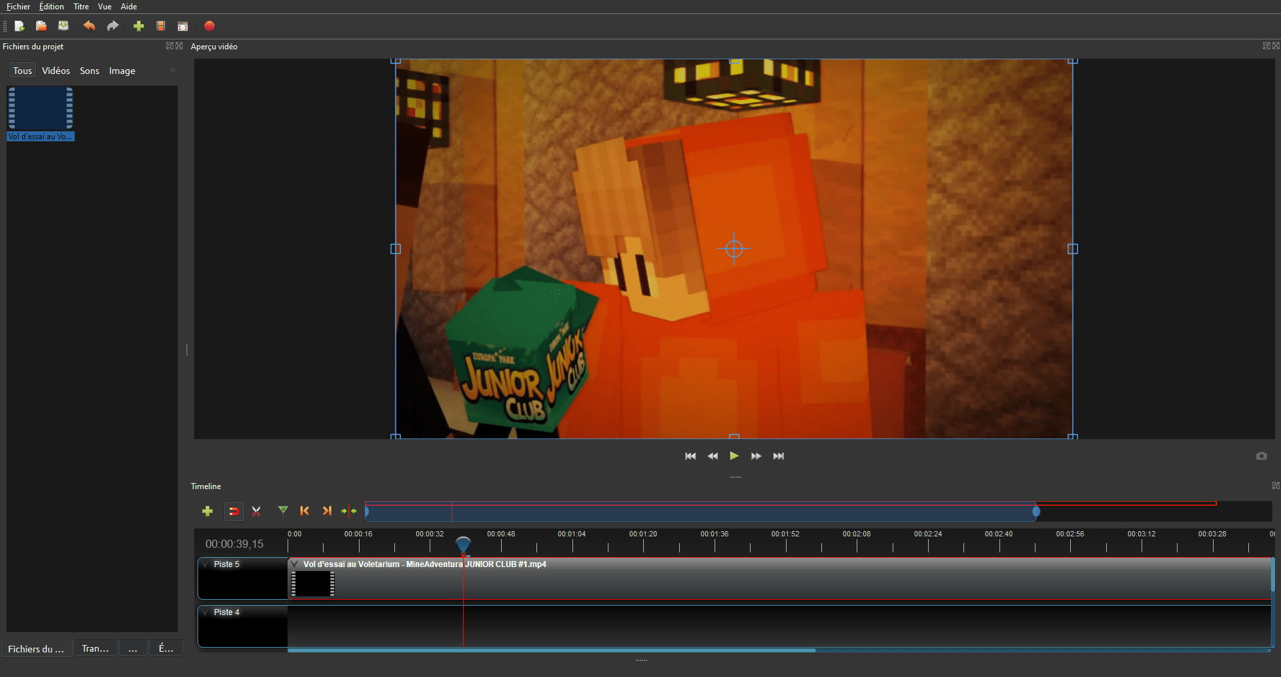
Task: Jump to the start of the video
Action: (691, 456)
